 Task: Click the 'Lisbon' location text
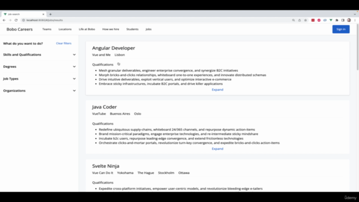pos(119,55)
